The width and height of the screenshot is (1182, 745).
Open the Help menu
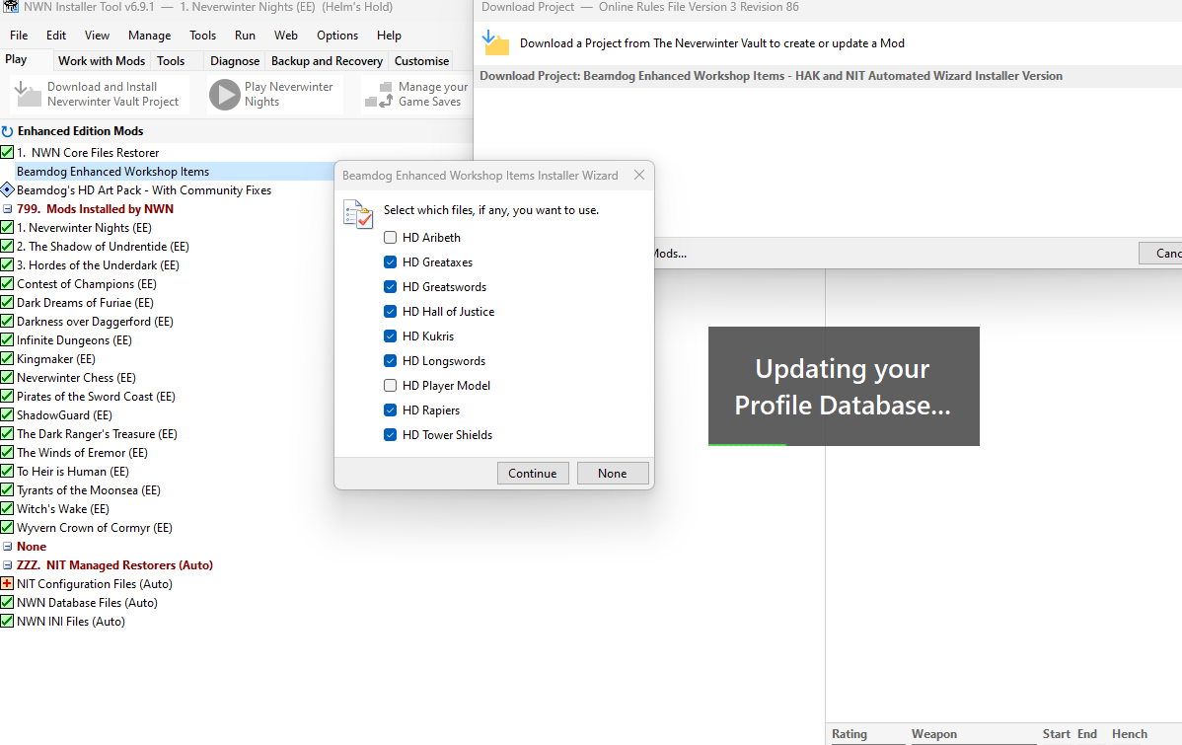point(389,36)
